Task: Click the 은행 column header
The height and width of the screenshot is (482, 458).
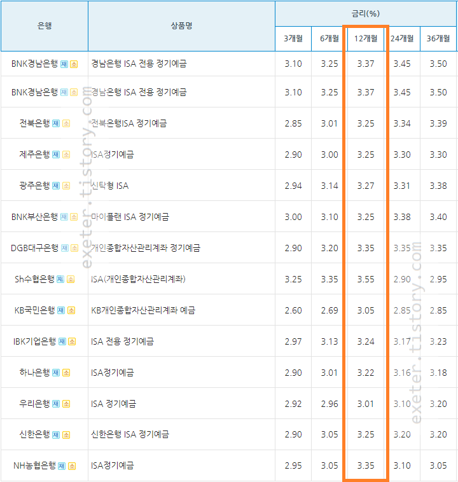Action: coord(45,26)
